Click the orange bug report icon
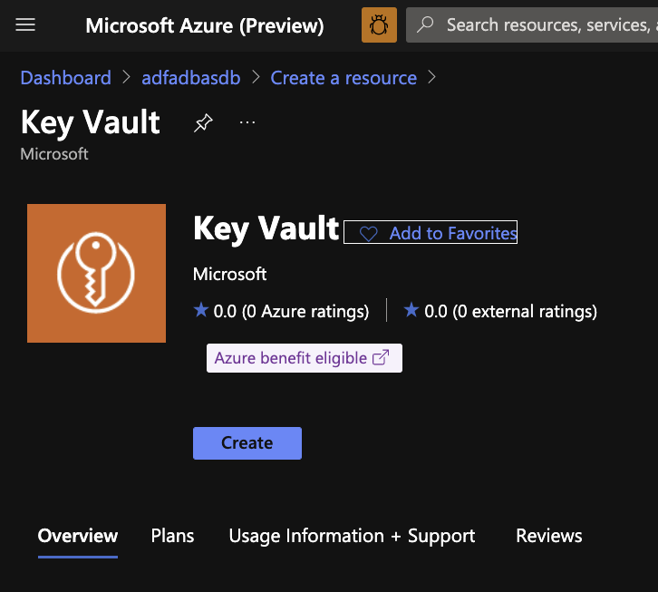The image size is (658, 592). click(379, 24)
